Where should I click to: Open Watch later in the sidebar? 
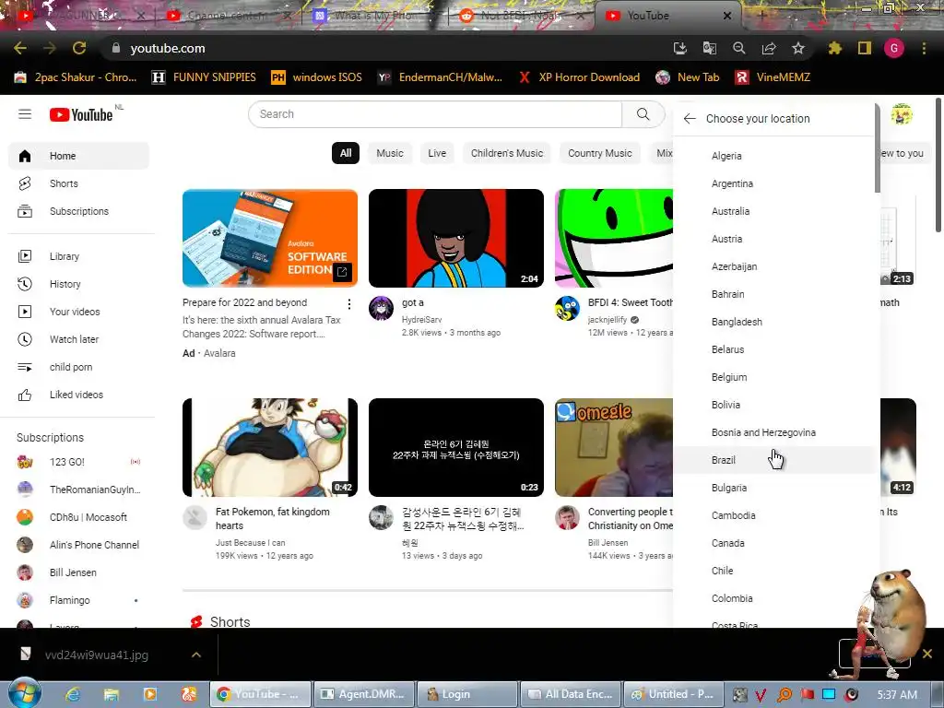[79, 339]
